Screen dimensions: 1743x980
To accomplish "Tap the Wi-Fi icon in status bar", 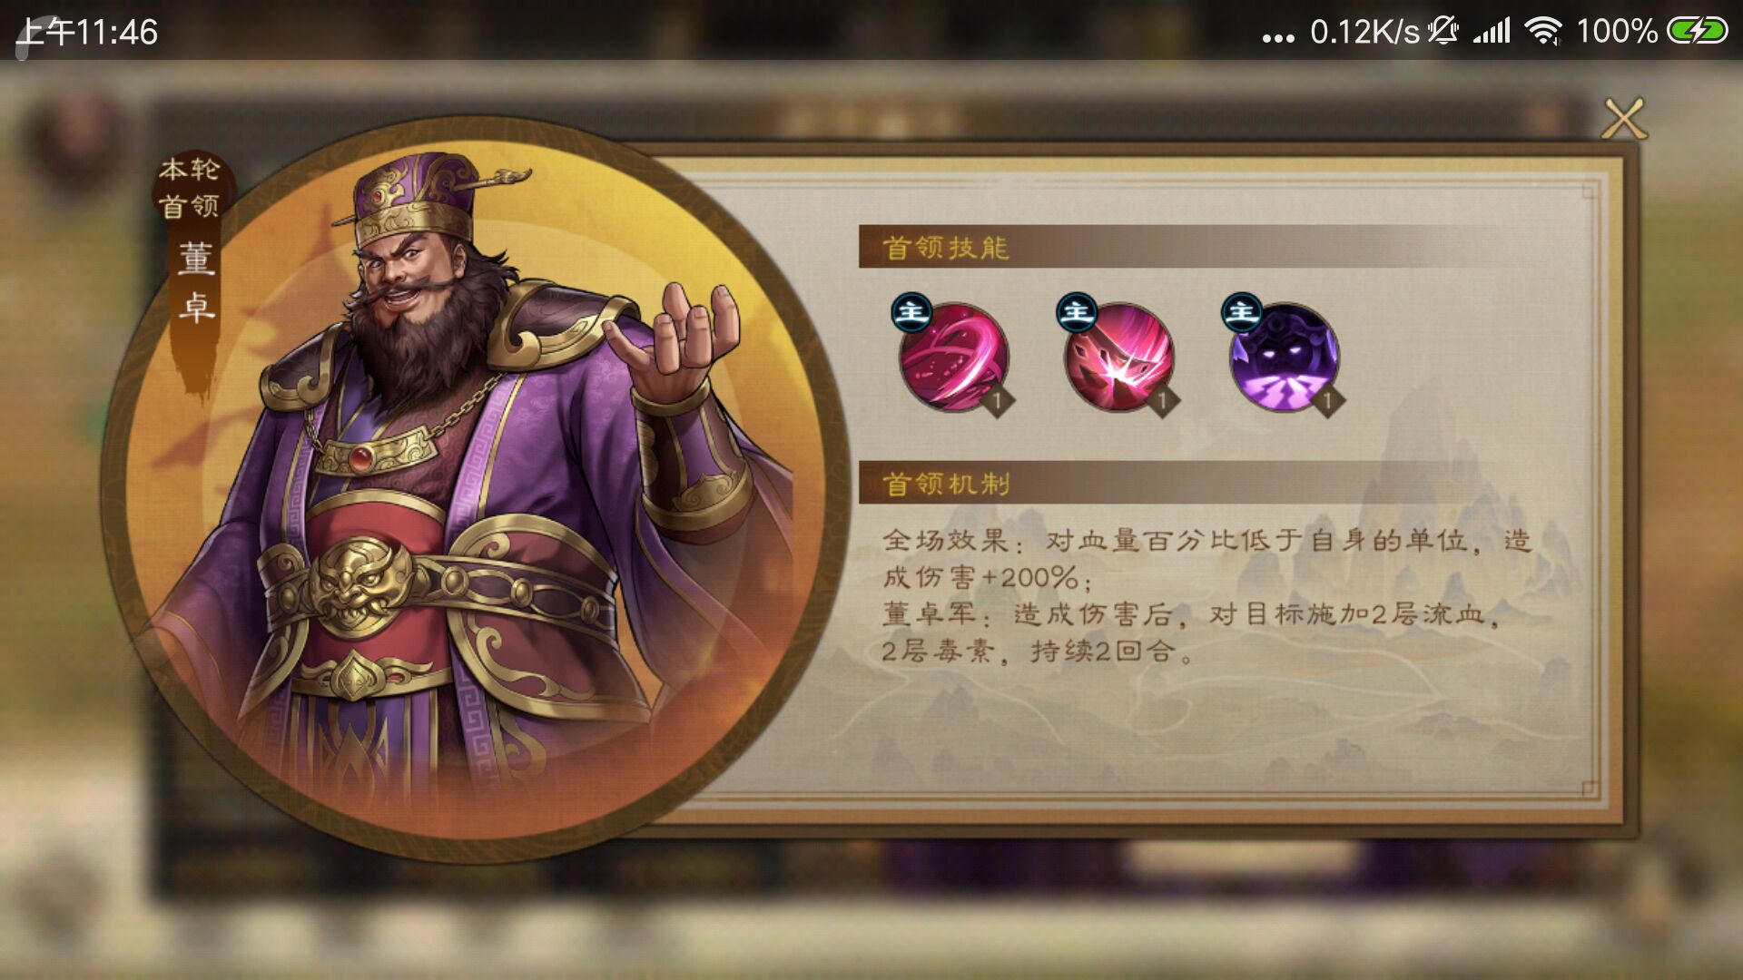I will coord(1542,31).
